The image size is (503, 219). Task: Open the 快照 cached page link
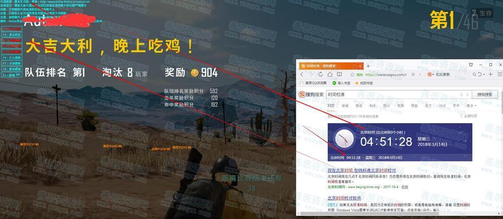[405, 187]
